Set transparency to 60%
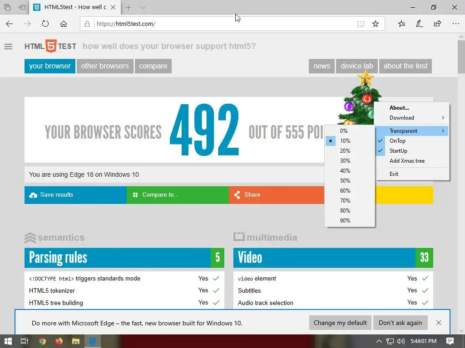Screen dimensions: 465x348 (x=350, y=191)
